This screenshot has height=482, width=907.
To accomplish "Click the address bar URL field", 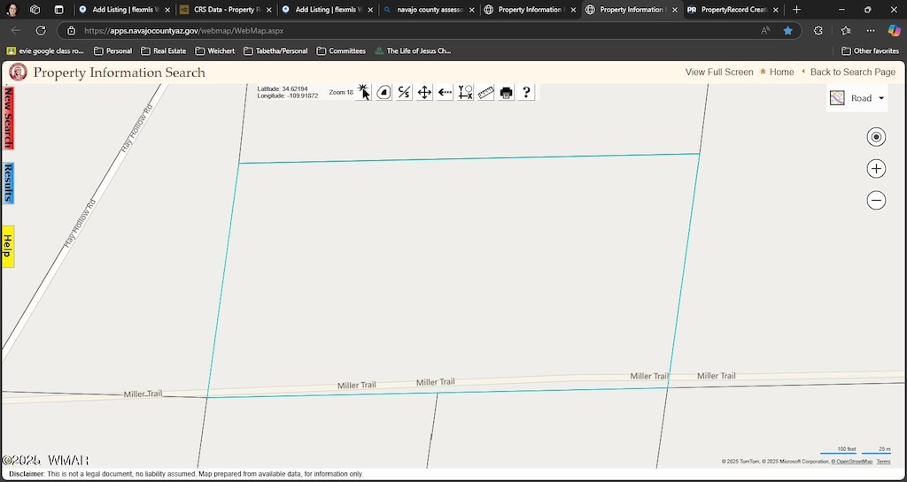I will click(x=405, y=31).
